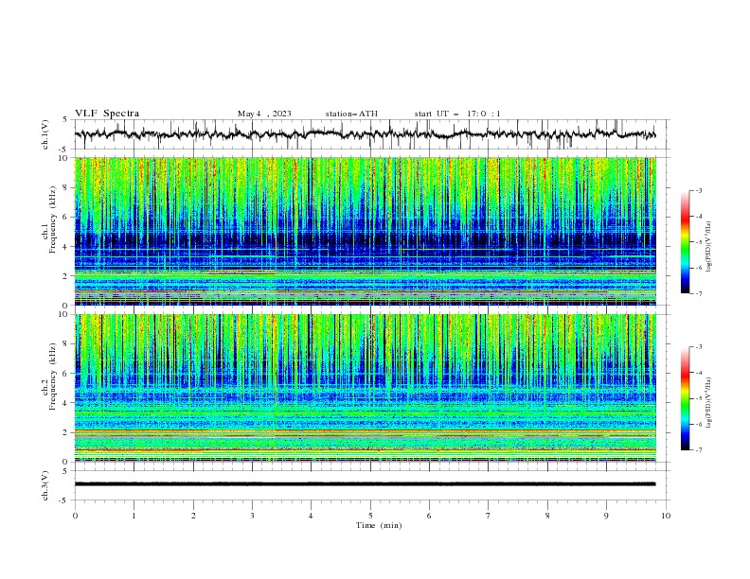Click inside the ch.1 spectrogram panel
Viewport: 750px width, 579px height.
366,231
